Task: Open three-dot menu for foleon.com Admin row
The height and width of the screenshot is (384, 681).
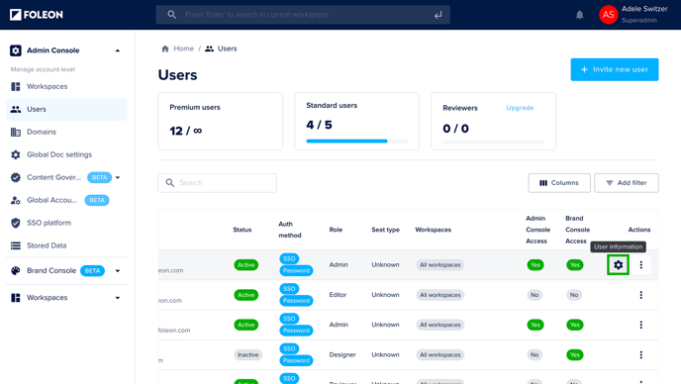Action: [x=640, y=325]
